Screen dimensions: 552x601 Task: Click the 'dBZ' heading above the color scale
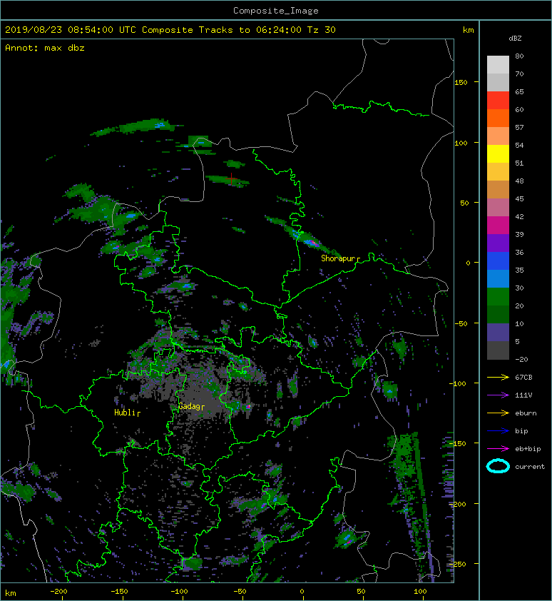click(x=515, y=39)
